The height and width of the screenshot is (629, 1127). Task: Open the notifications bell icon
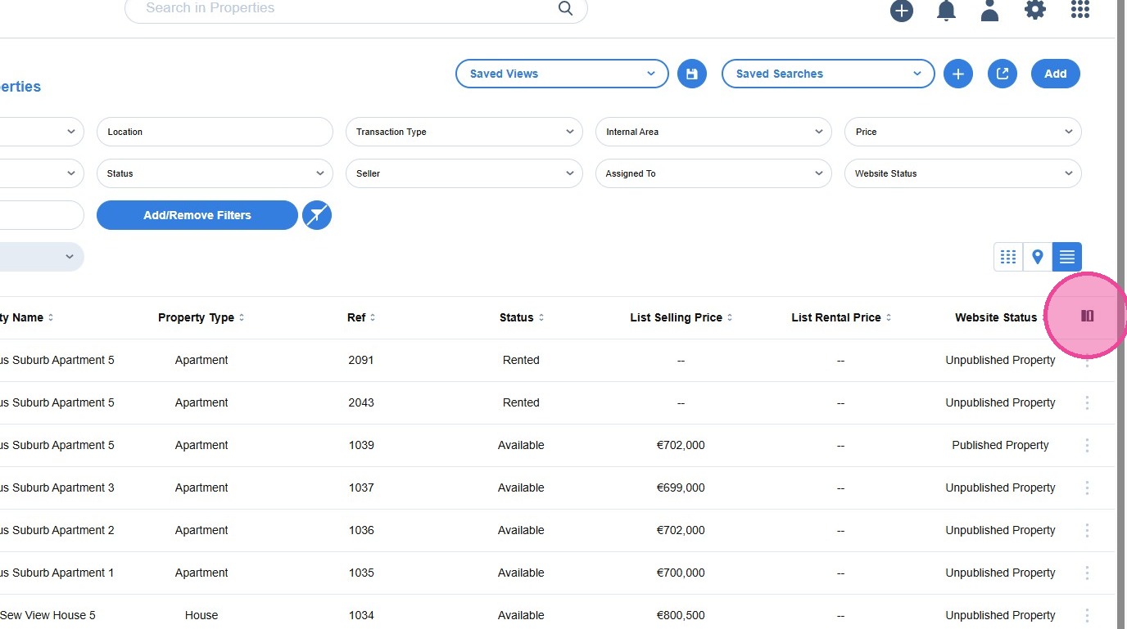click(946, 10)
